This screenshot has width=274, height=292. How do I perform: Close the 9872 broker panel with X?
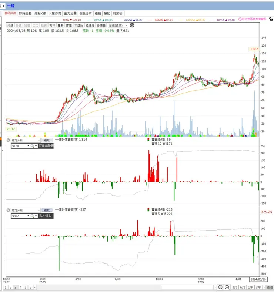(x=9, y=210)
